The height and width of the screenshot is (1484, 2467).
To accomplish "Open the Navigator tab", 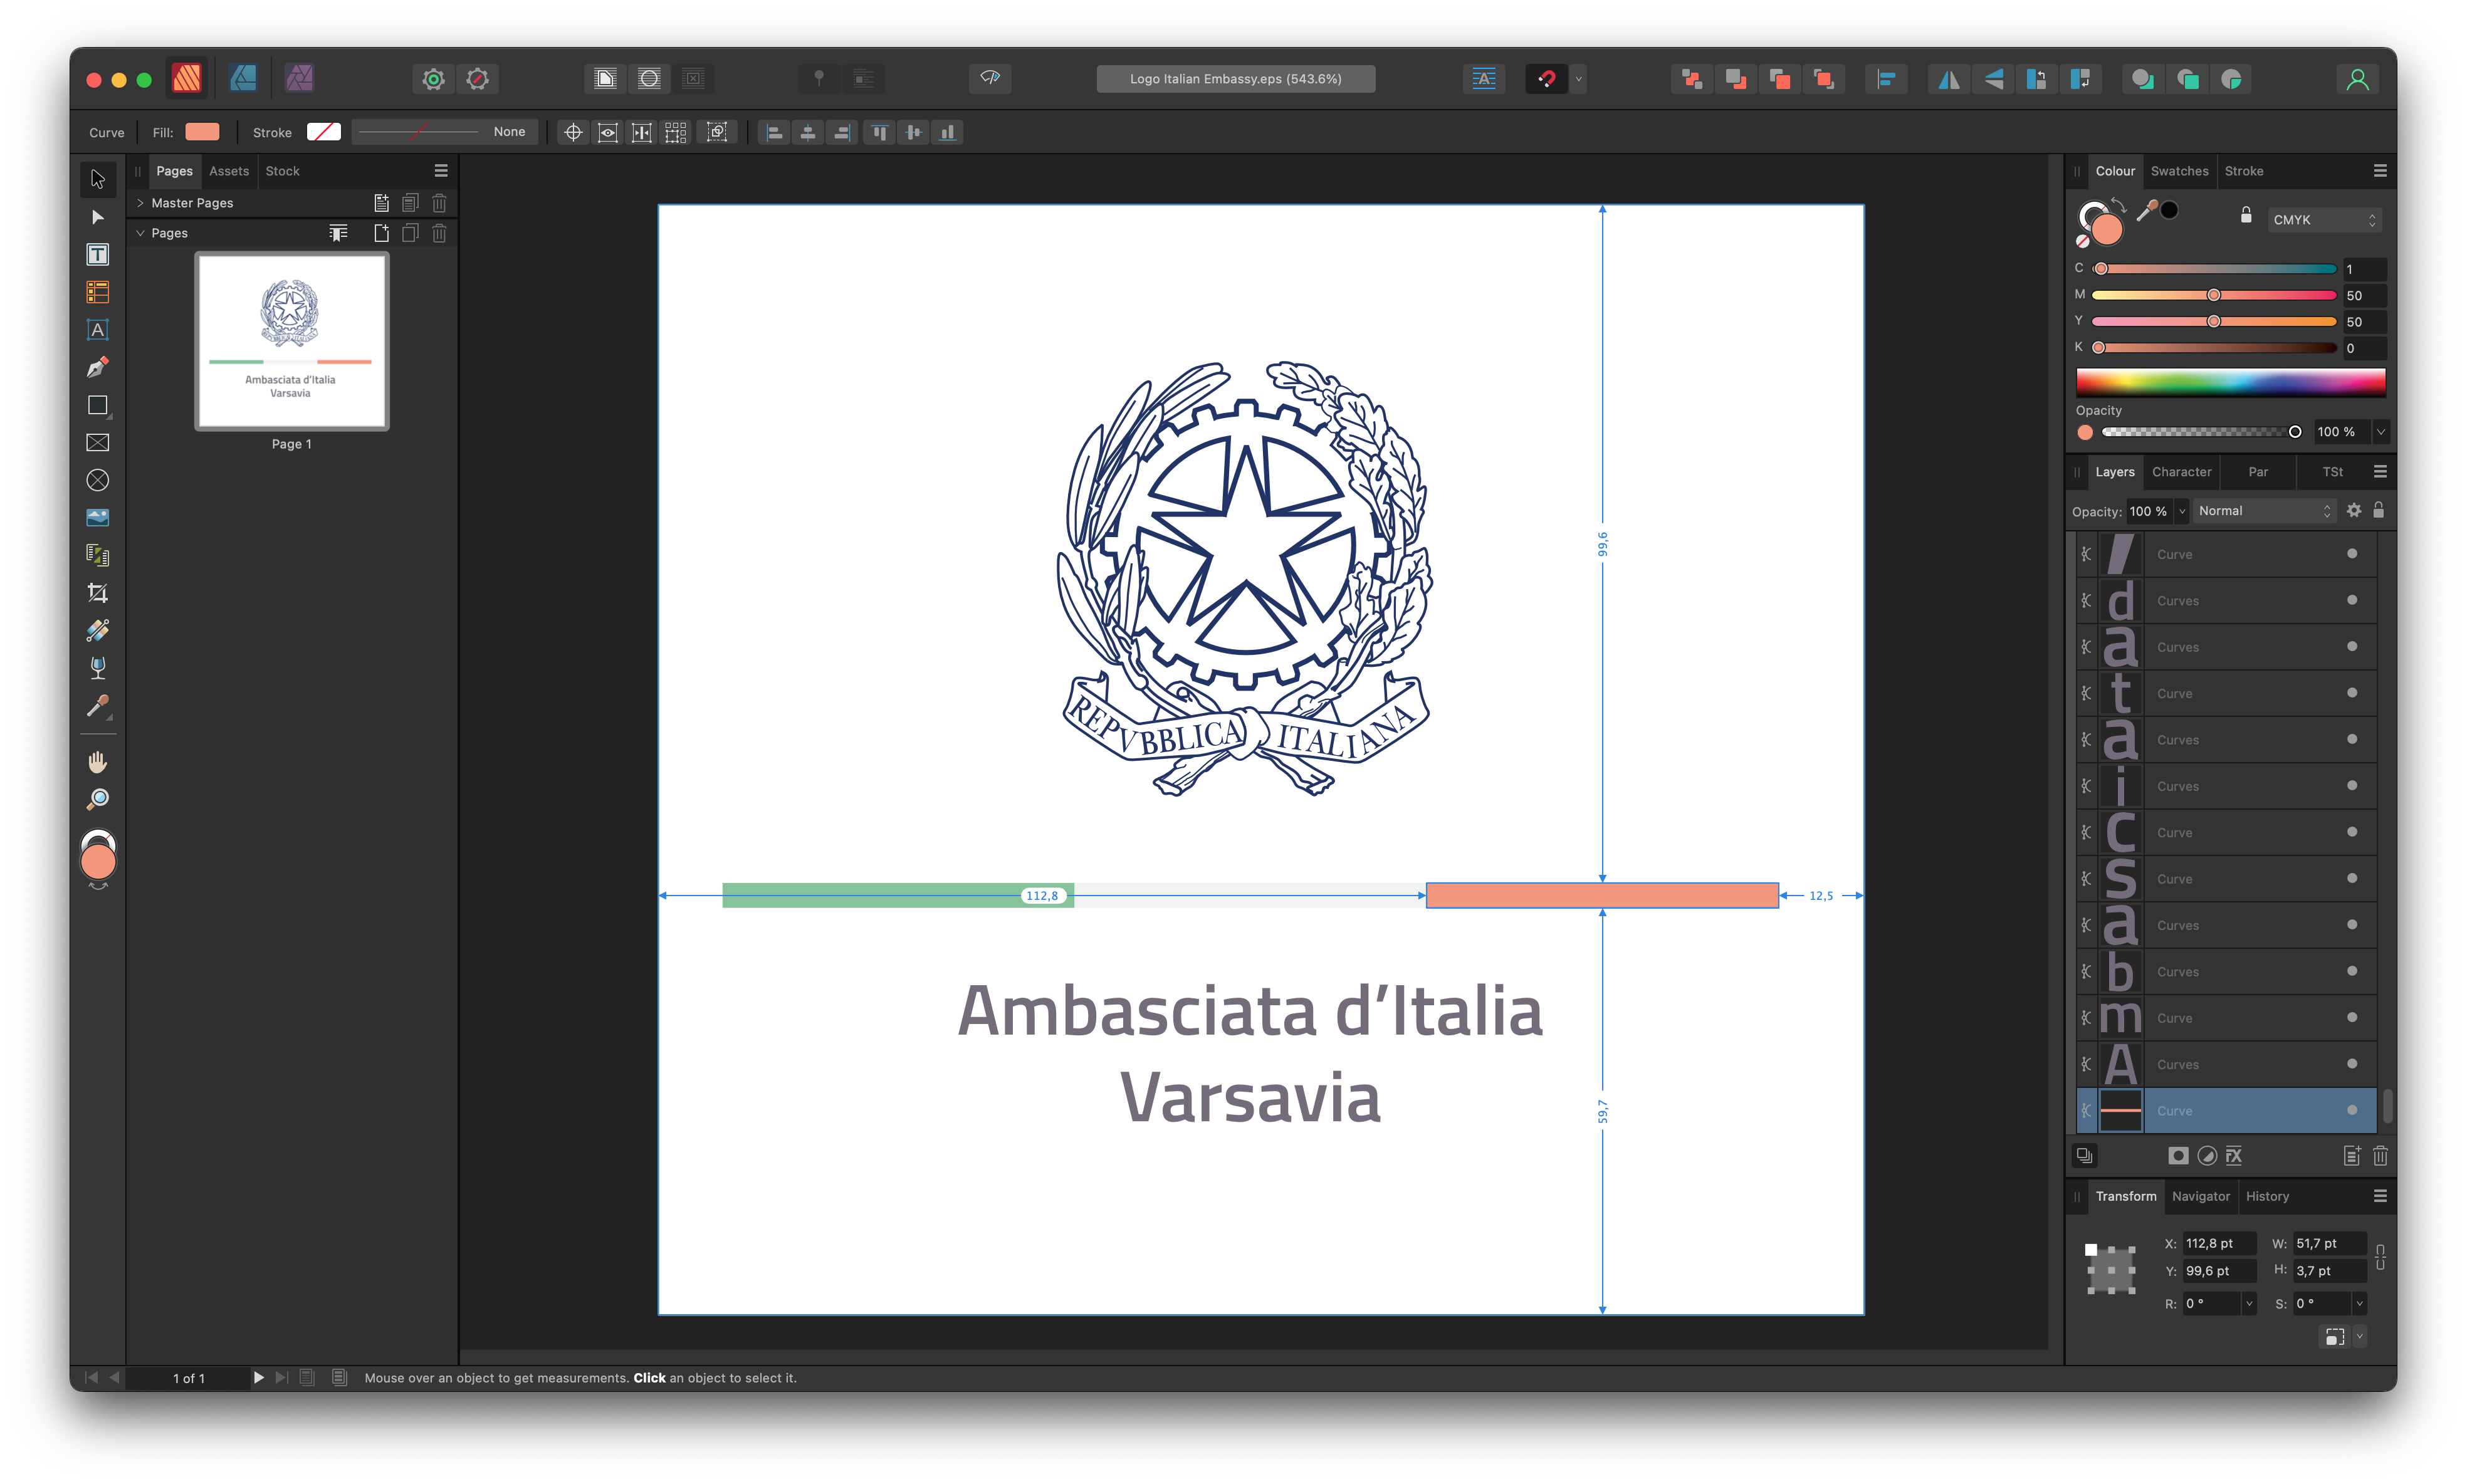I will 2200,1196.
